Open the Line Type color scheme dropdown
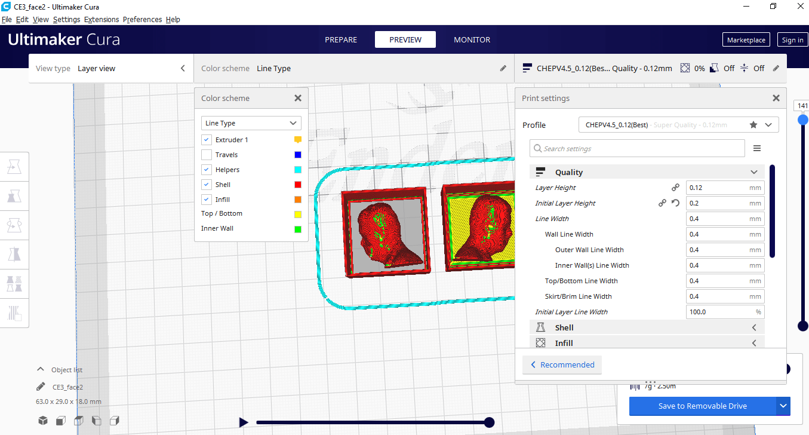 pos(251,123)
